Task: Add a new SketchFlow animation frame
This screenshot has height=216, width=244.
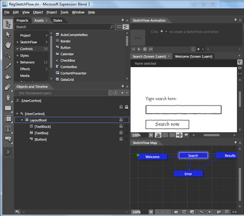Action: (198, 49)
